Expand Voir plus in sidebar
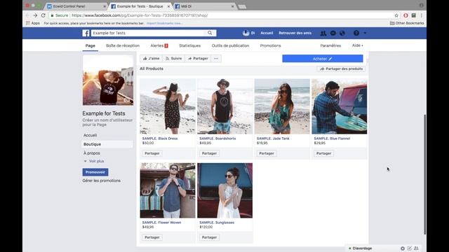Screen dimensions: 449x252 (94, 161)
